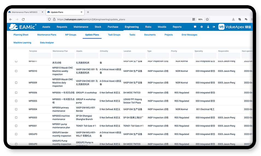This screenshot has width=261, height=156.
Task: Open the Machine Learning link
Action: pyautogui.click(x=22, y=43)
